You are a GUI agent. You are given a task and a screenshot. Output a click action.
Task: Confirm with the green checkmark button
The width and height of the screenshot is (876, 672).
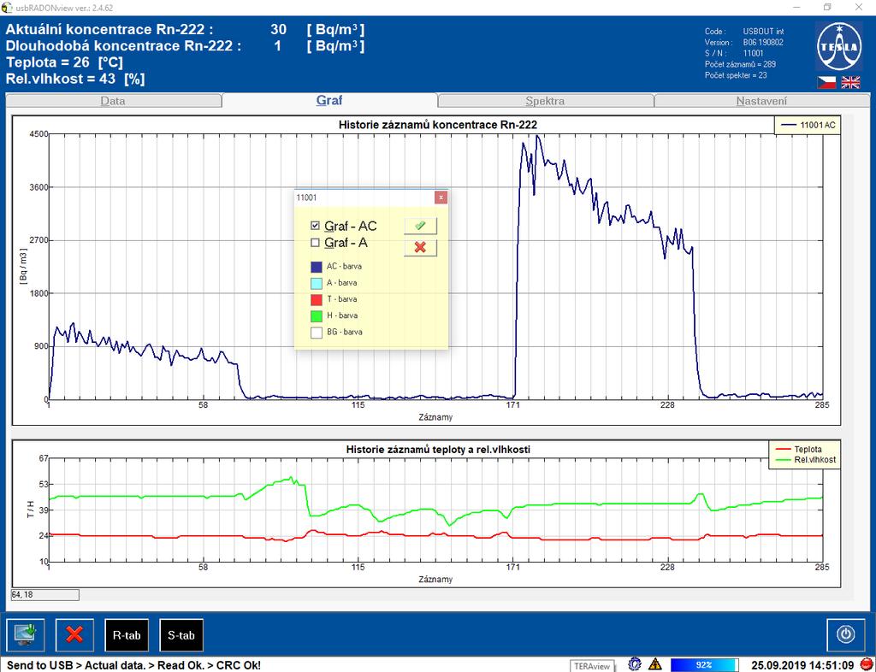point(420,226)
